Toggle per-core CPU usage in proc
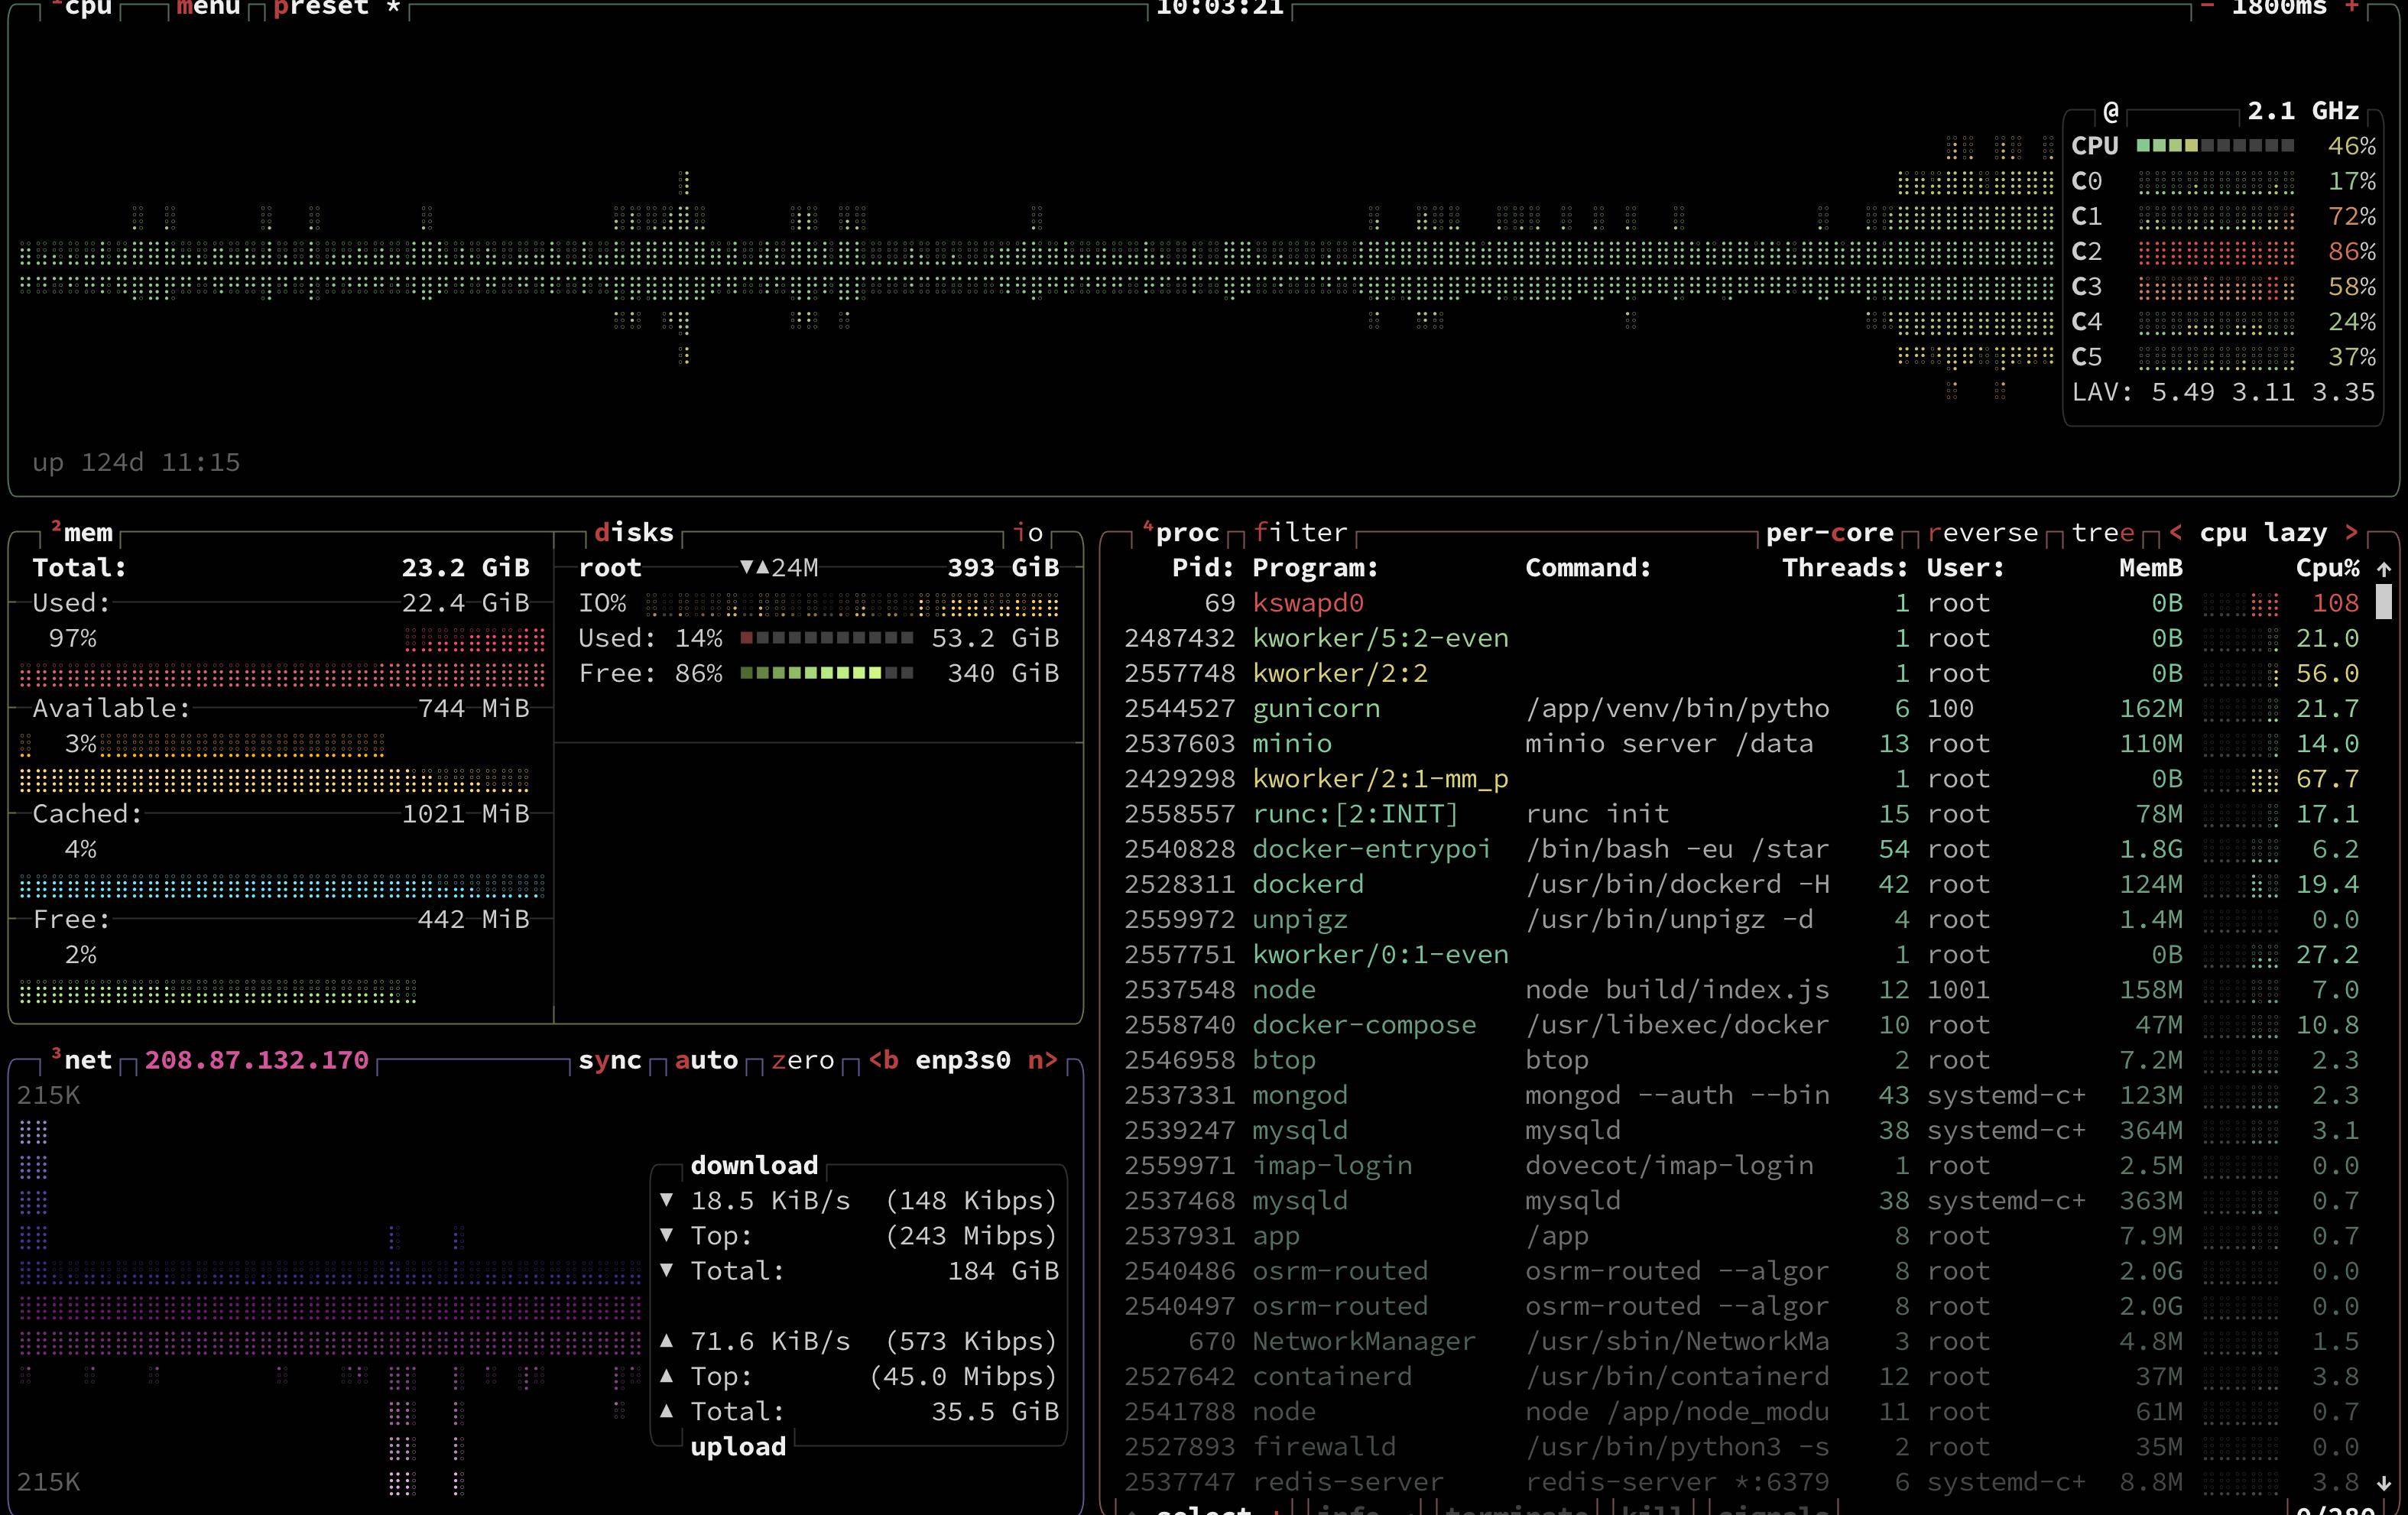2408x1515 pixels. coord(1830,533)
